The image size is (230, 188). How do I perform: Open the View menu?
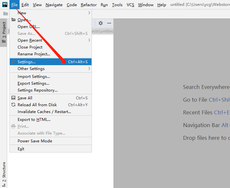point(37,5)
